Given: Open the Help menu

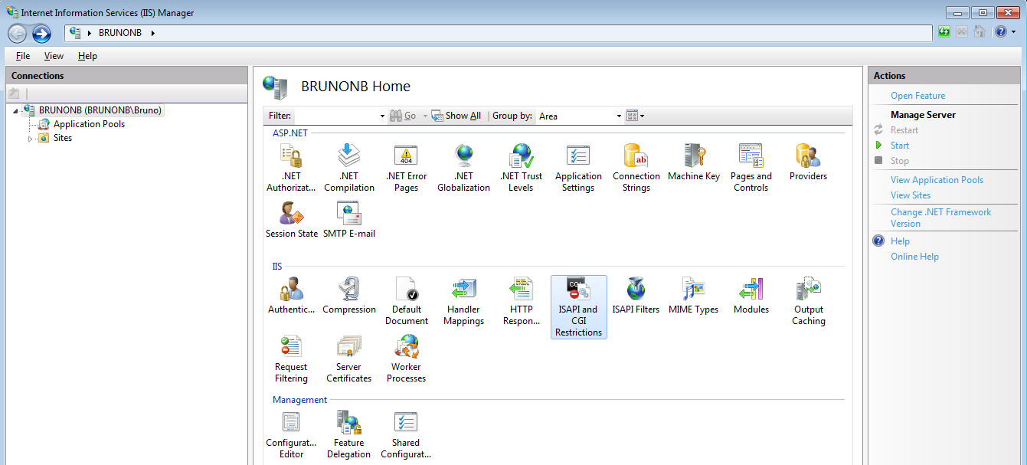Looking at the screenshot, I should [87, 56].
